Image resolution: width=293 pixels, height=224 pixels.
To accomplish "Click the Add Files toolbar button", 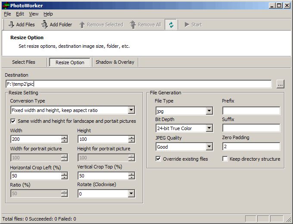I will pos(22,25).
